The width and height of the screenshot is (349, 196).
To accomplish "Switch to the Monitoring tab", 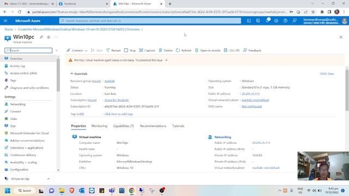I will 99,126.
